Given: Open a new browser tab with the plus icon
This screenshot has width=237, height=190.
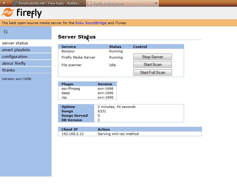Looking at the screenshot, I should [x=4, y=3].
